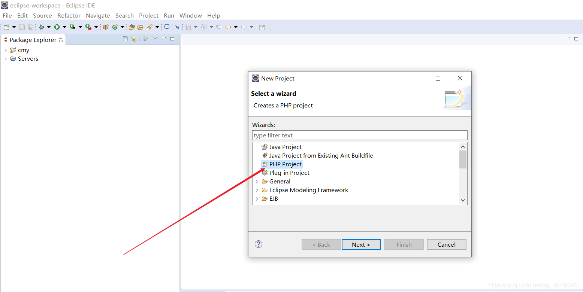Click the Open Console monitor icon
Image resolution: width=583 pixels, height=292 pixels.
167,27
